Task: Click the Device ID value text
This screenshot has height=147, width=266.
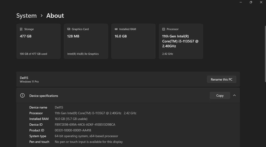Action: click(85, 125)
